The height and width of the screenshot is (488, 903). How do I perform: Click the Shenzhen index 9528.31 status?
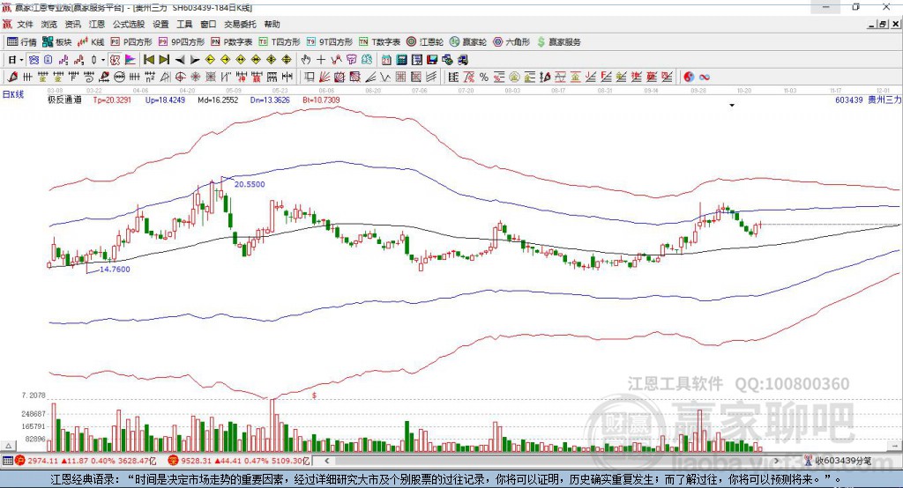coord(239,461)
